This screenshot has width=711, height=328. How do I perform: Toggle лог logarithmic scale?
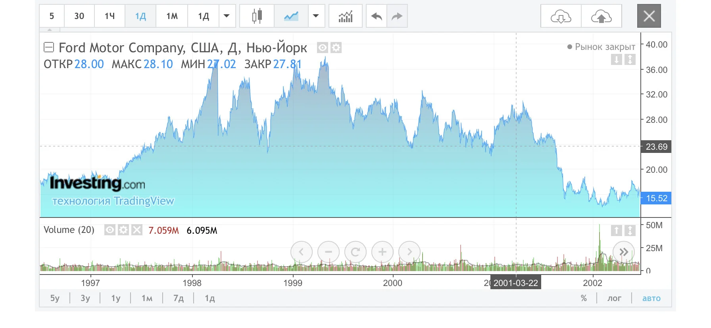point(614,298)
